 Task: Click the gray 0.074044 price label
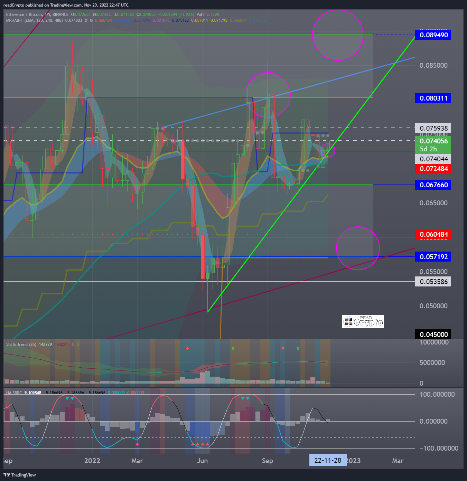(433, 159)
